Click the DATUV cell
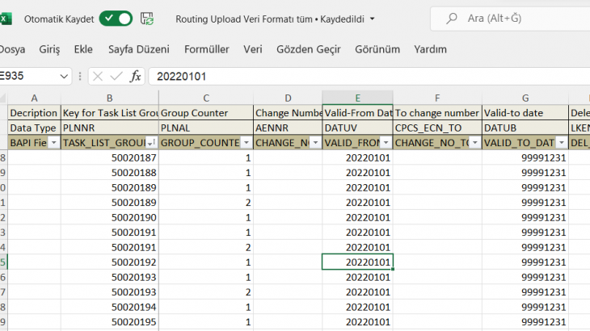The height and width of the screenshot is (331, 590). point(357,128)
